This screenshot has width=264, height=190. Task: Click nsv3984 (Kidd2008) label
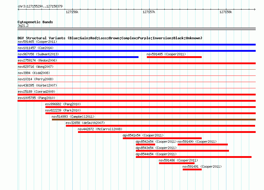click(x=34, y=73)
